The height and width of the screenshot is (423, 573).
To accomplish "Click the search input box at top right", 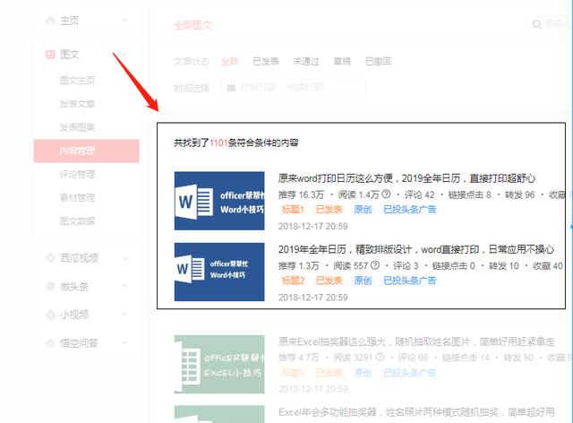I will [549, 24].
